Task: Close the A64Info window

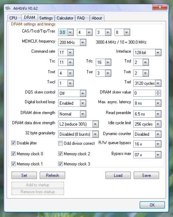Action: [160, 7]
